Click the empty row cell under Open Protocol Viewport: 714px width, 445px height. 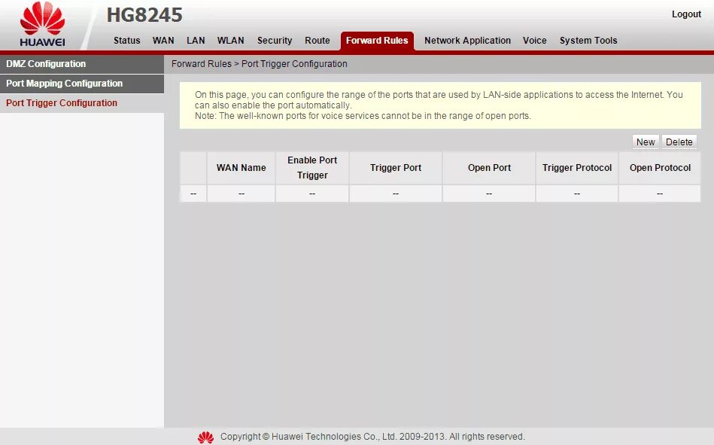660,194
